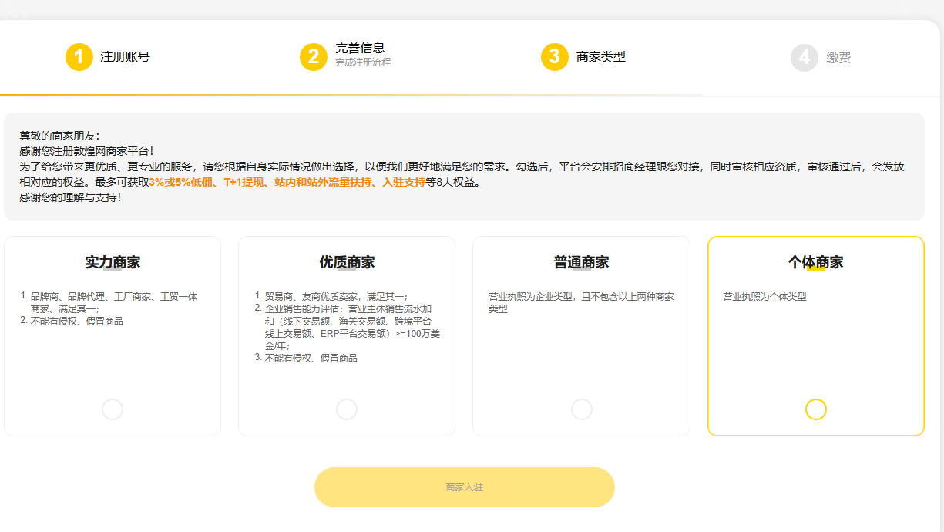This screenshot has width=944, height=532.
Task: Click the 优质商家 card heading
Action: click(x=347, y=263)
